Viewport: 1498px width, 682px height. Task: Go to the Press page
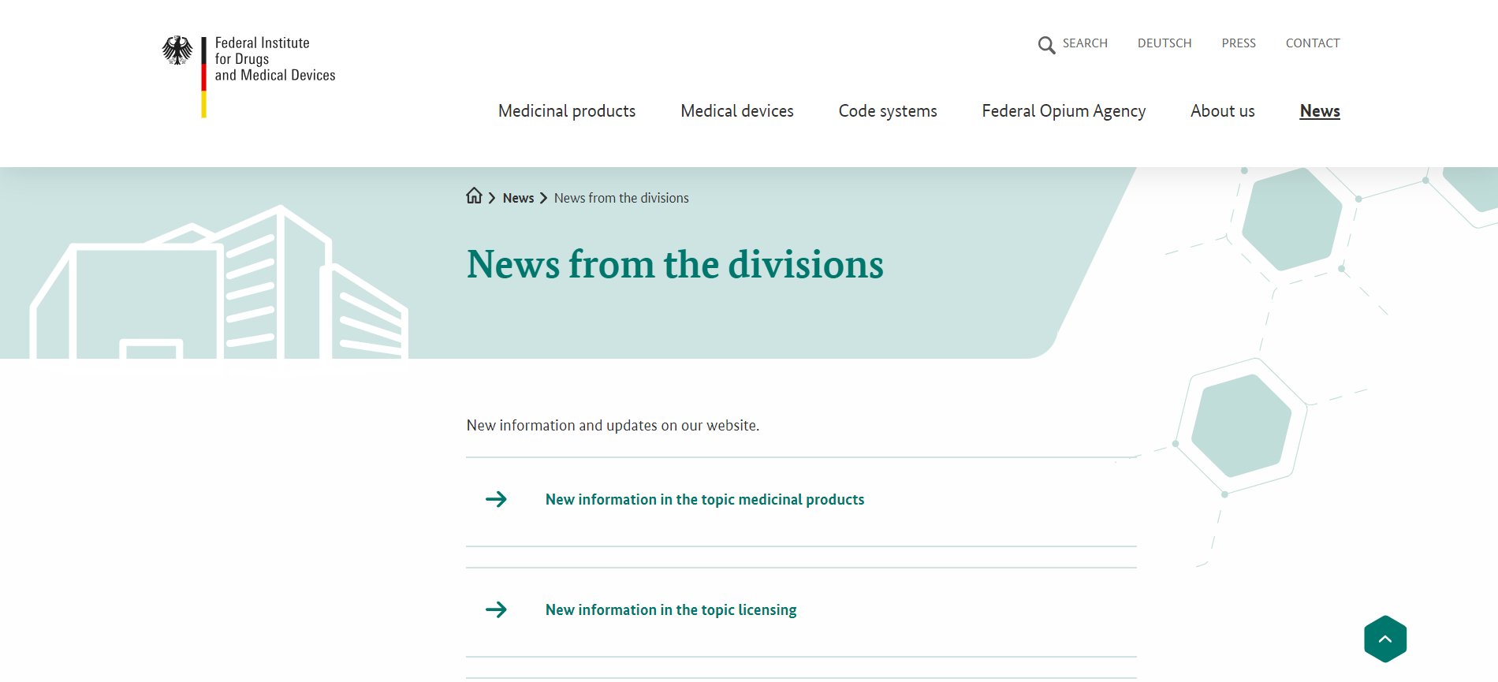pos(1238,43)
